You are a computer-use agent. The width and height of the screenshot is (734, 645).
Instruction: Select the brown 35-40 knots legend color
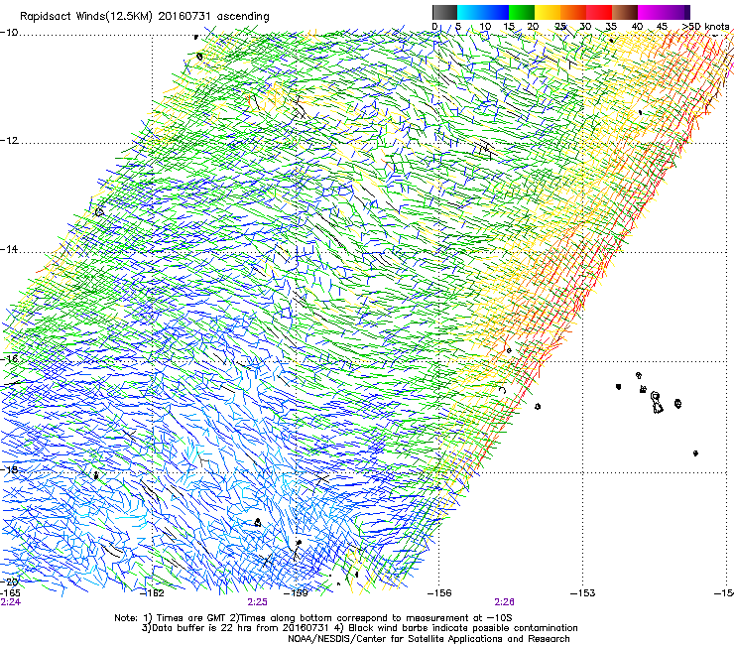625,12
